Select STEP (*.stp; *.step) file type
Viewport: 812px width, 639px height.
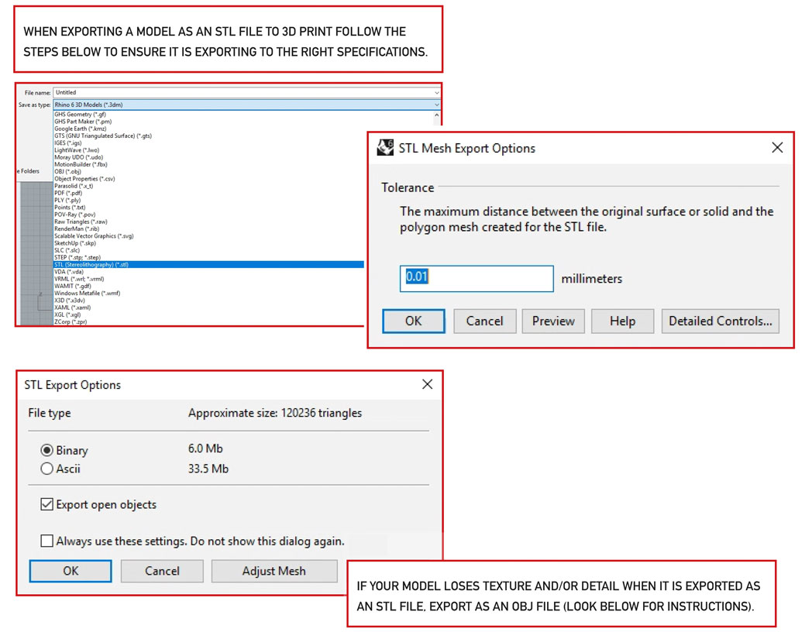(77, 257)
